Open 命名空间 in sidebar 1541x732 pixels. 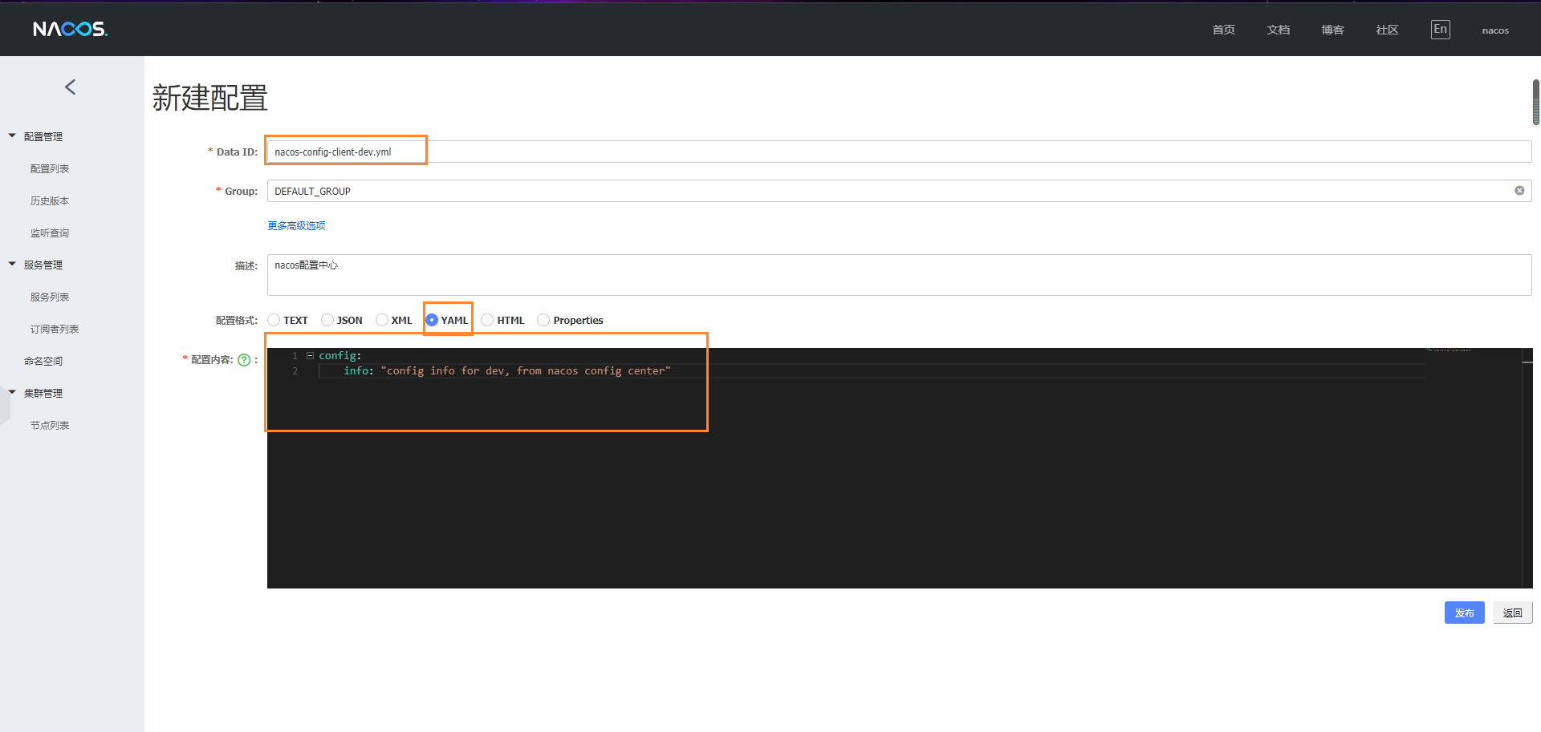[43, 361]
